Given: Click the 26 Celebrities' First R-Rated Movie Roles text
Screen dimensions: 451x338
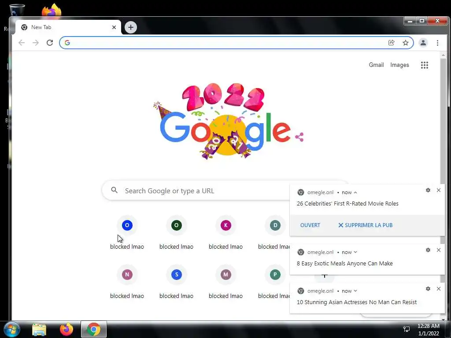Looking at the screenshot, I should tap(347, 203).
